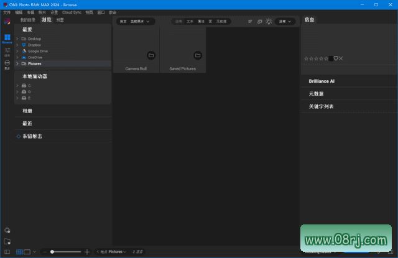Expand the Google Drive tree node

[x=17, y=51]
